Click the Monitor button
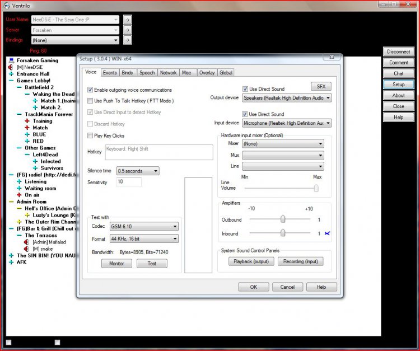The height and width of the screenshot is (351, 420). click(x=116, y=264)
